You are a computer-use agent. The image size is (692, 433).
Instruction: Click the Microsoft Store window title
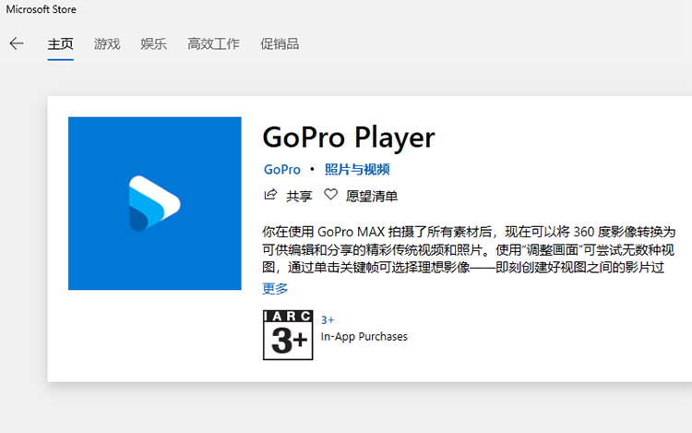tap(41, 9)
